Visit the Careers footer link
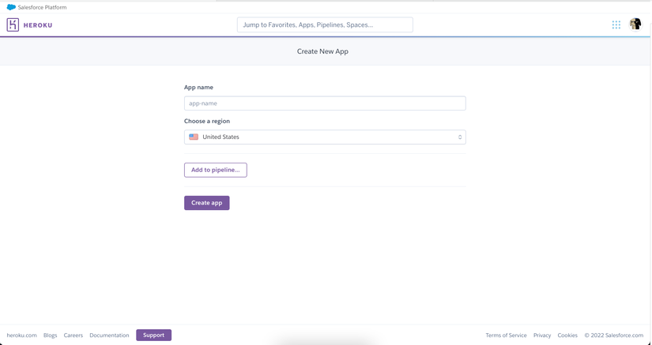The width and height of the screenshot is (652, 345). 73,336
